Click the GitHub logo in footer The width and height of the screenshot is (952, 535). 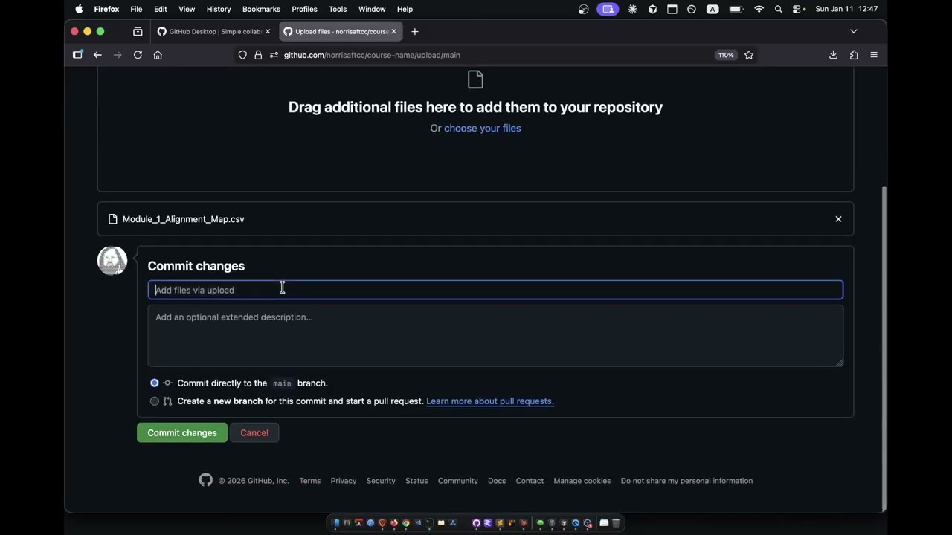tap(206, 480)
